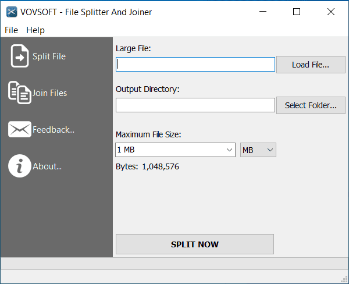Open the Help menu
The image size is (349, 284).
(x=35, y=30)
